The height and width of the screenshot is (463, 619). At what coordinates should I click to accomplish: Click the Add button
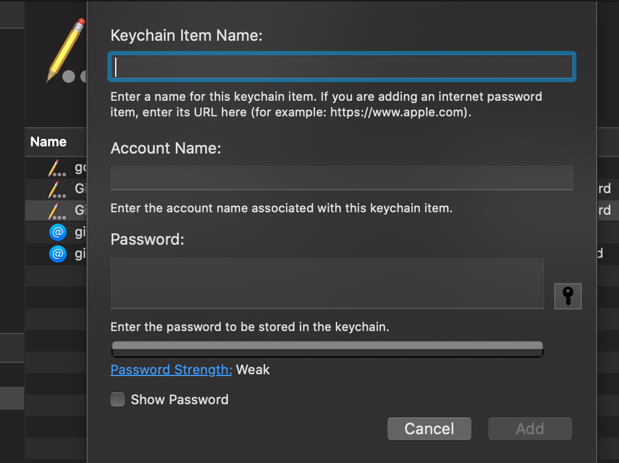530,429
